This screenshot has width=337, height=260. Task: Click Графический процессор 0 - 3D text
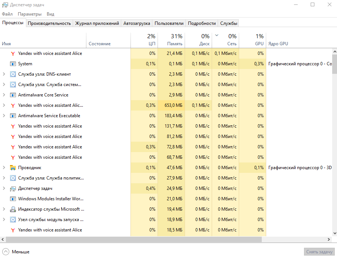point(300,168)
